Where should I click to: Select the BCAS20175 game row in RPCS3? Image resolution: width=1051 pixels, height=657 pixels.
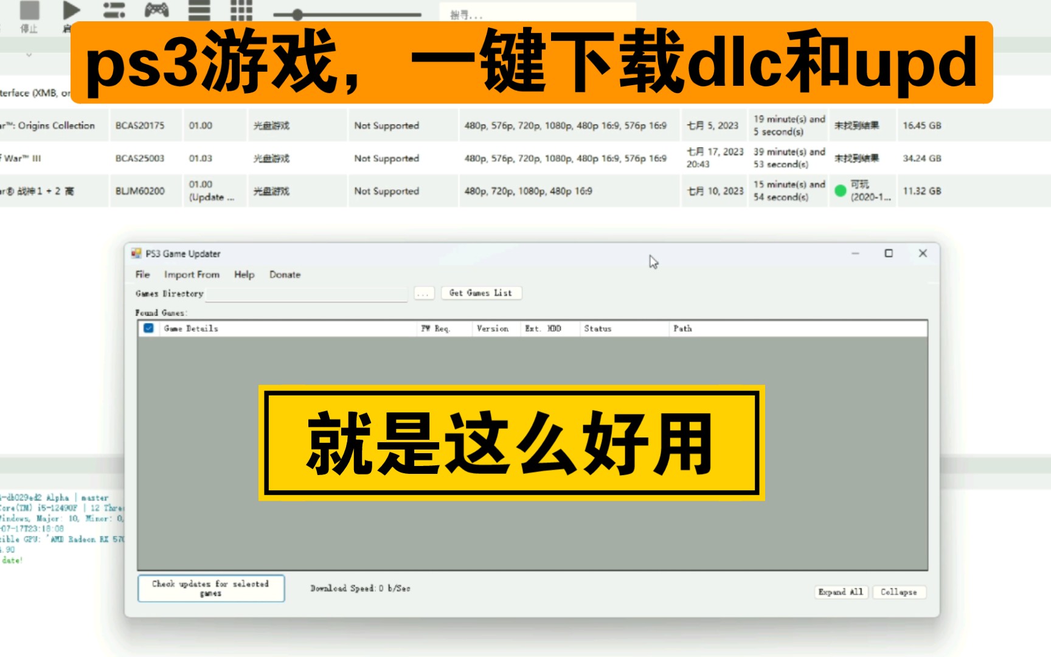click(x=525, y=125)
